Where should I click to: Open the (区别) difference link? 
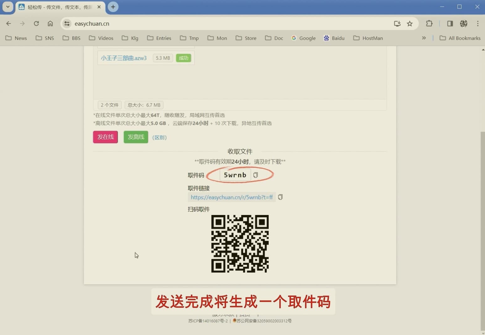[x=159, y=137]
